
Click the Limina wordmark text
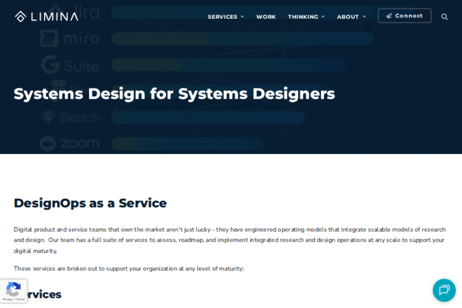click(x=54, y=17)
